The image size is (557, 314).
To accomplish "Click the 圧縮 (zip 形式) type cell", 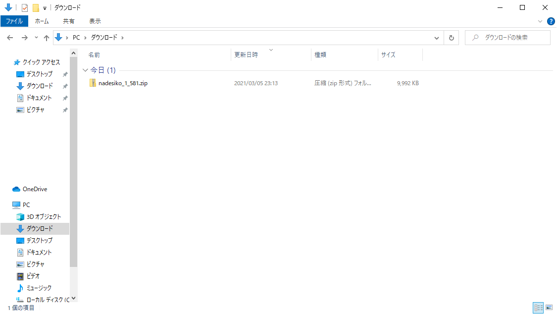I will pos(343,83).
